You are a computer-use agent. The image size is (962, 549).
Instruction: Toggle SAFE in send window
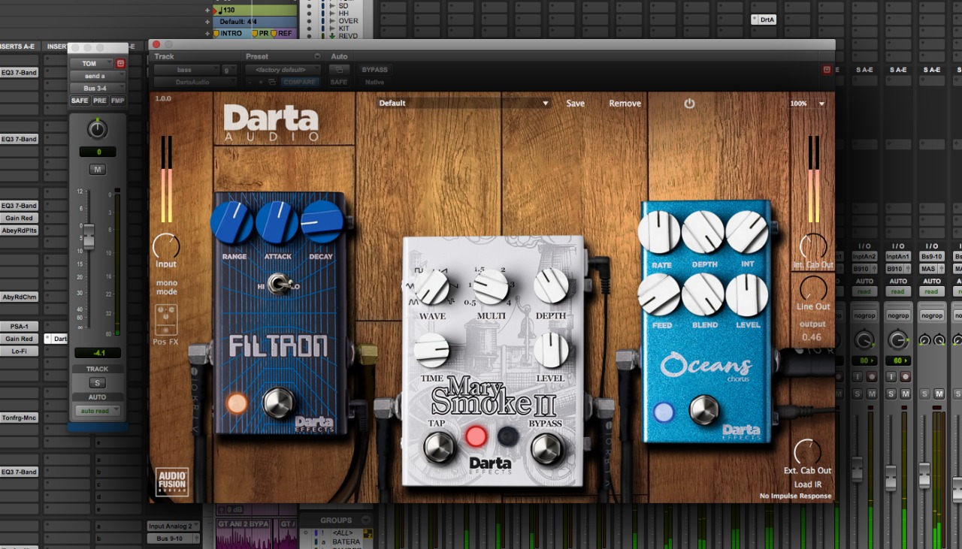80,101
